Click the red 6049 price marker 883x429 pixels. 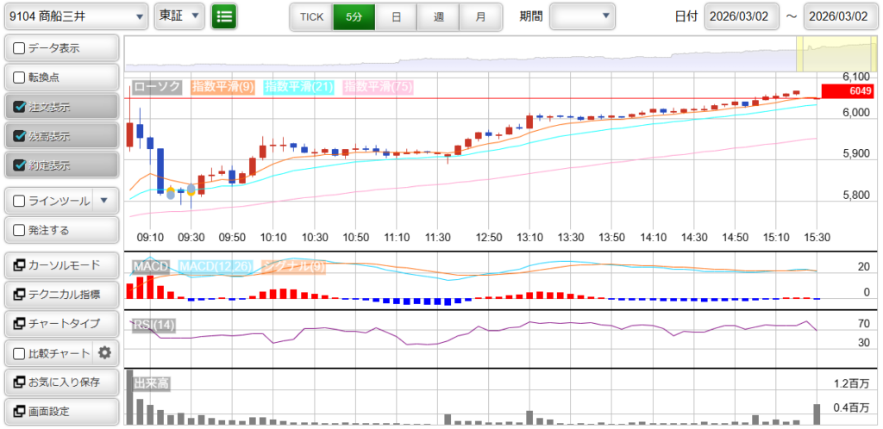[848, 91]
